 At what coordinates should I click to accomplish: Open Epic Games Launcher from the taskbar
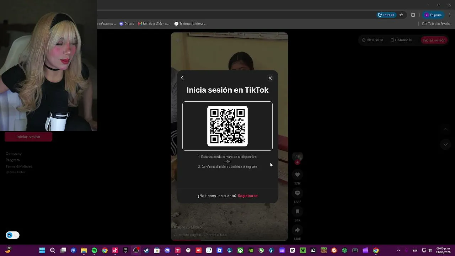point(125,251)
